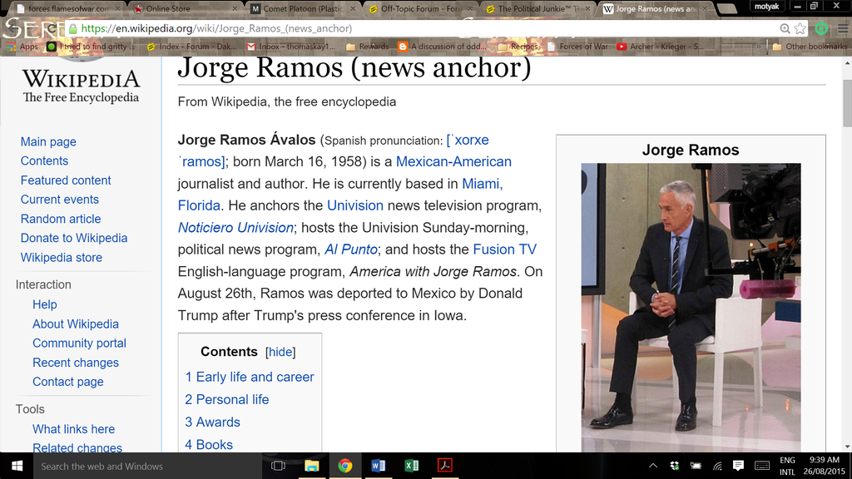Click the 'Search the web and Windows' box

146,466
